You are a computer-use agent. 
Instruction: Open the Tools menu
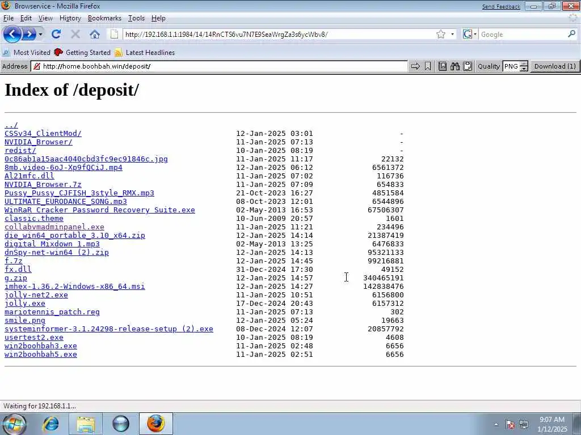[x=136, y=18]
